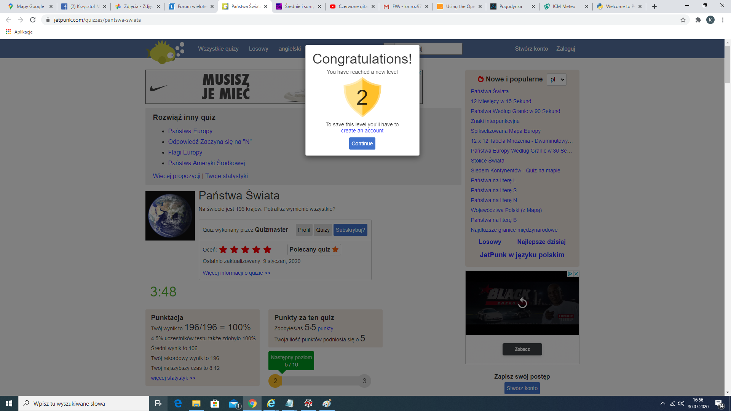This screenshot has height=411, width=731.
Task: Close the ad with X icon
Action: pyautogui.click(x=576, y=274)
